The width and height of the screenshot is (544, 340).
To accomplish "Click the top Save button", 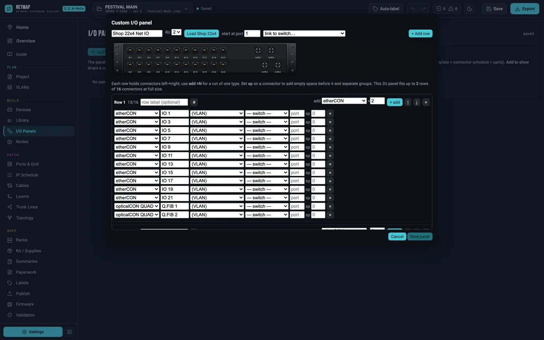I will [494, 9].
